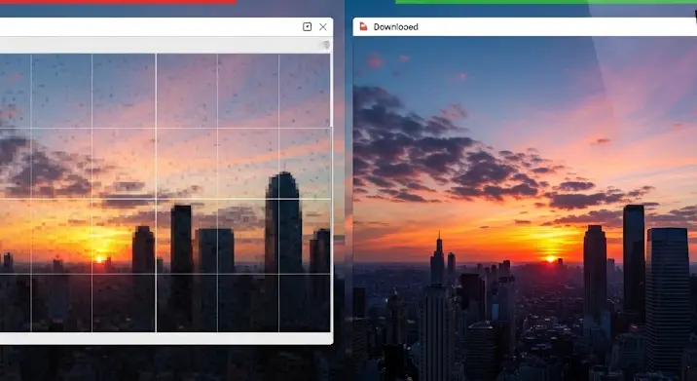Click the sun in the Downloaded image
The height and width of the screenshot is (381, 697).
click(x=551, y=258)
